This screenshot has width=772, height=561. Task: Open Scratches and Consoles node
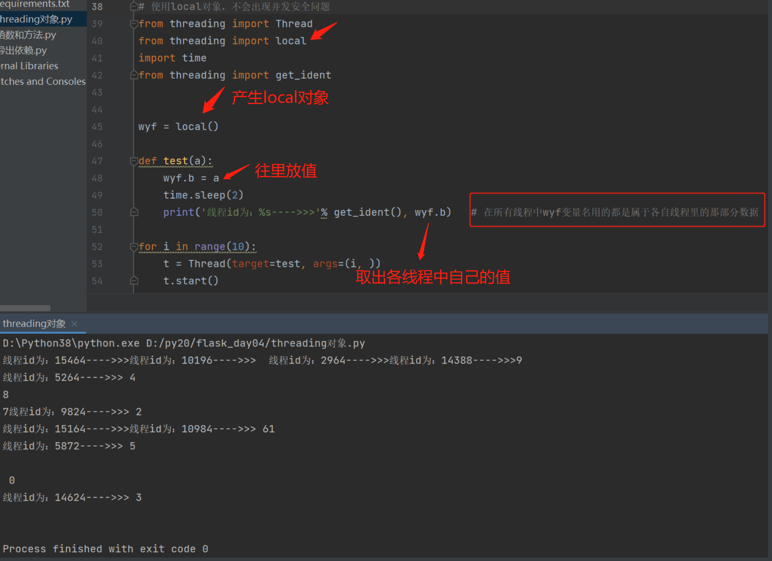[x=43, y=81]
